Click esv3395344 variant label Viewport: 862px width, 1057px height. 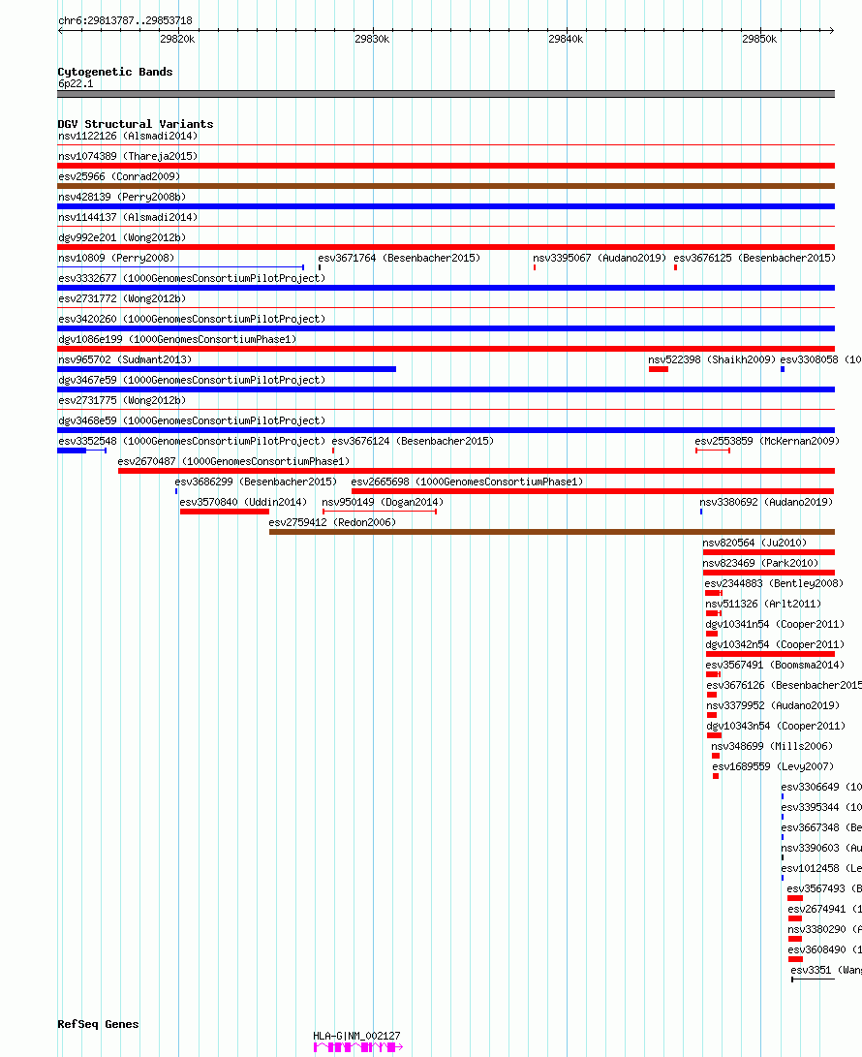pos(821,807)
